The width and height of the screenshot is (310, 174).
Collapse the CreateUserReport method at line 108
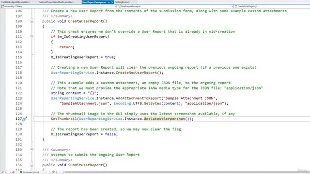point(31,21)
